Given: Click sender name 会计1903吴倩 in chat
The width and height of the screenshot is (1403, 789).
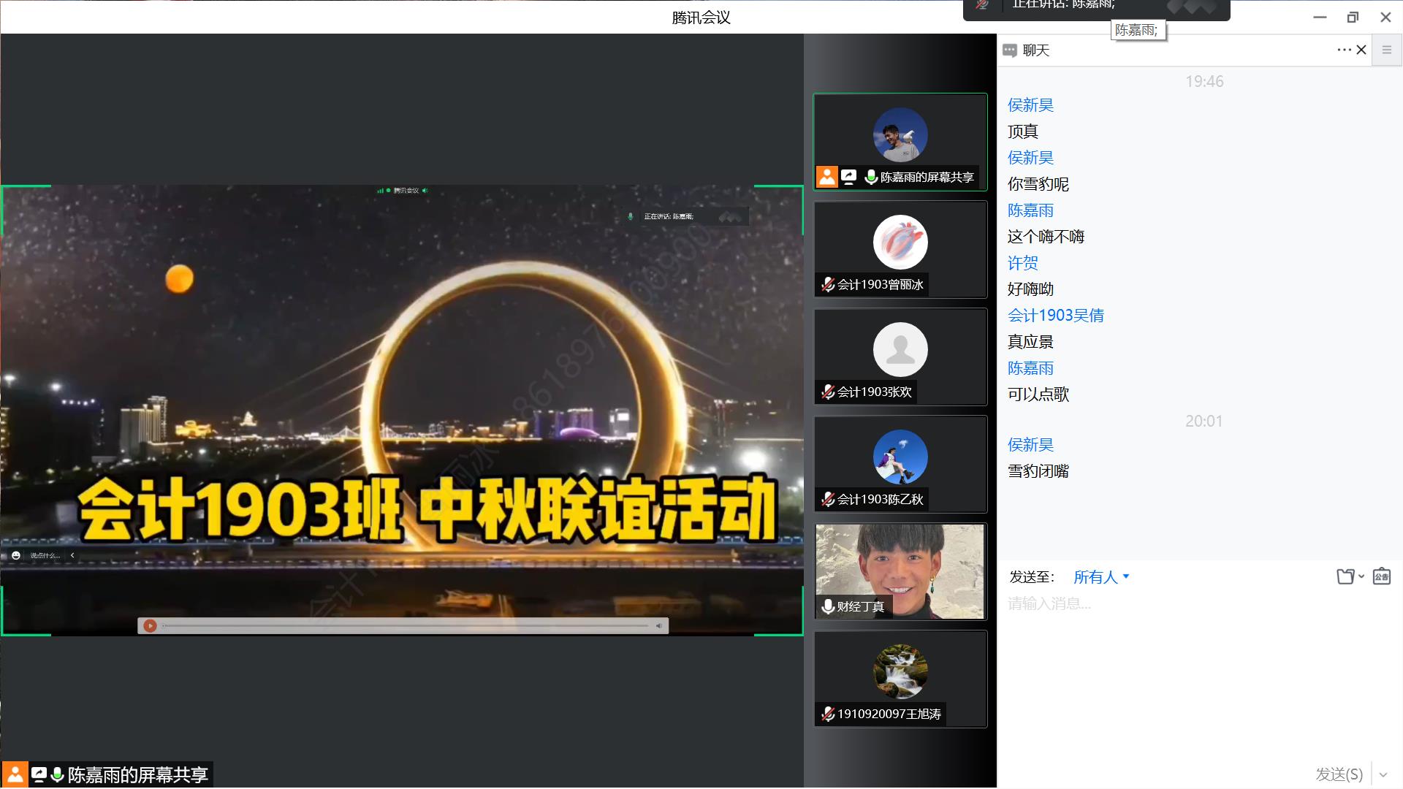Looking at the screenshot, I should (x=1055, y=316).
